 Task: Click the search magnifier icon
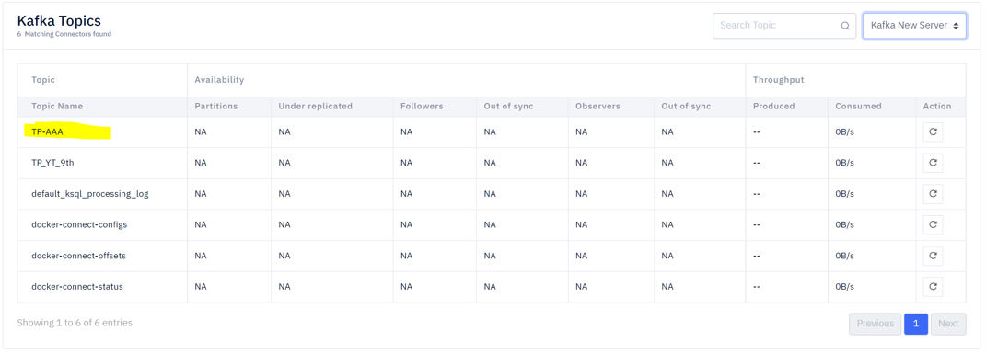845,26
